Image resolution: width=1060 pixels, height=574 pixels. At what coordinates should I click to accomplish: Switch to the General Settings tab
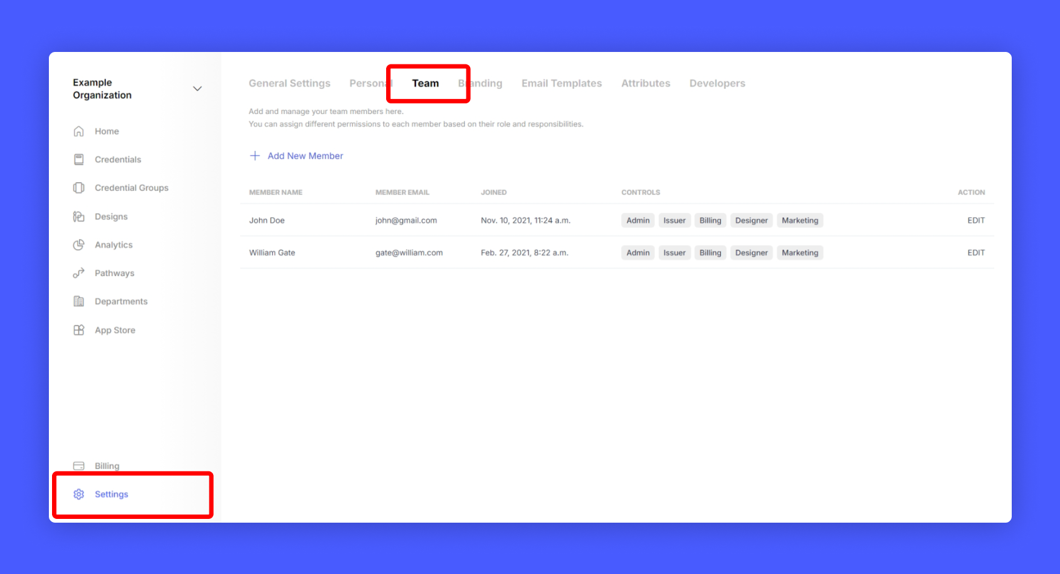point(289,83)
